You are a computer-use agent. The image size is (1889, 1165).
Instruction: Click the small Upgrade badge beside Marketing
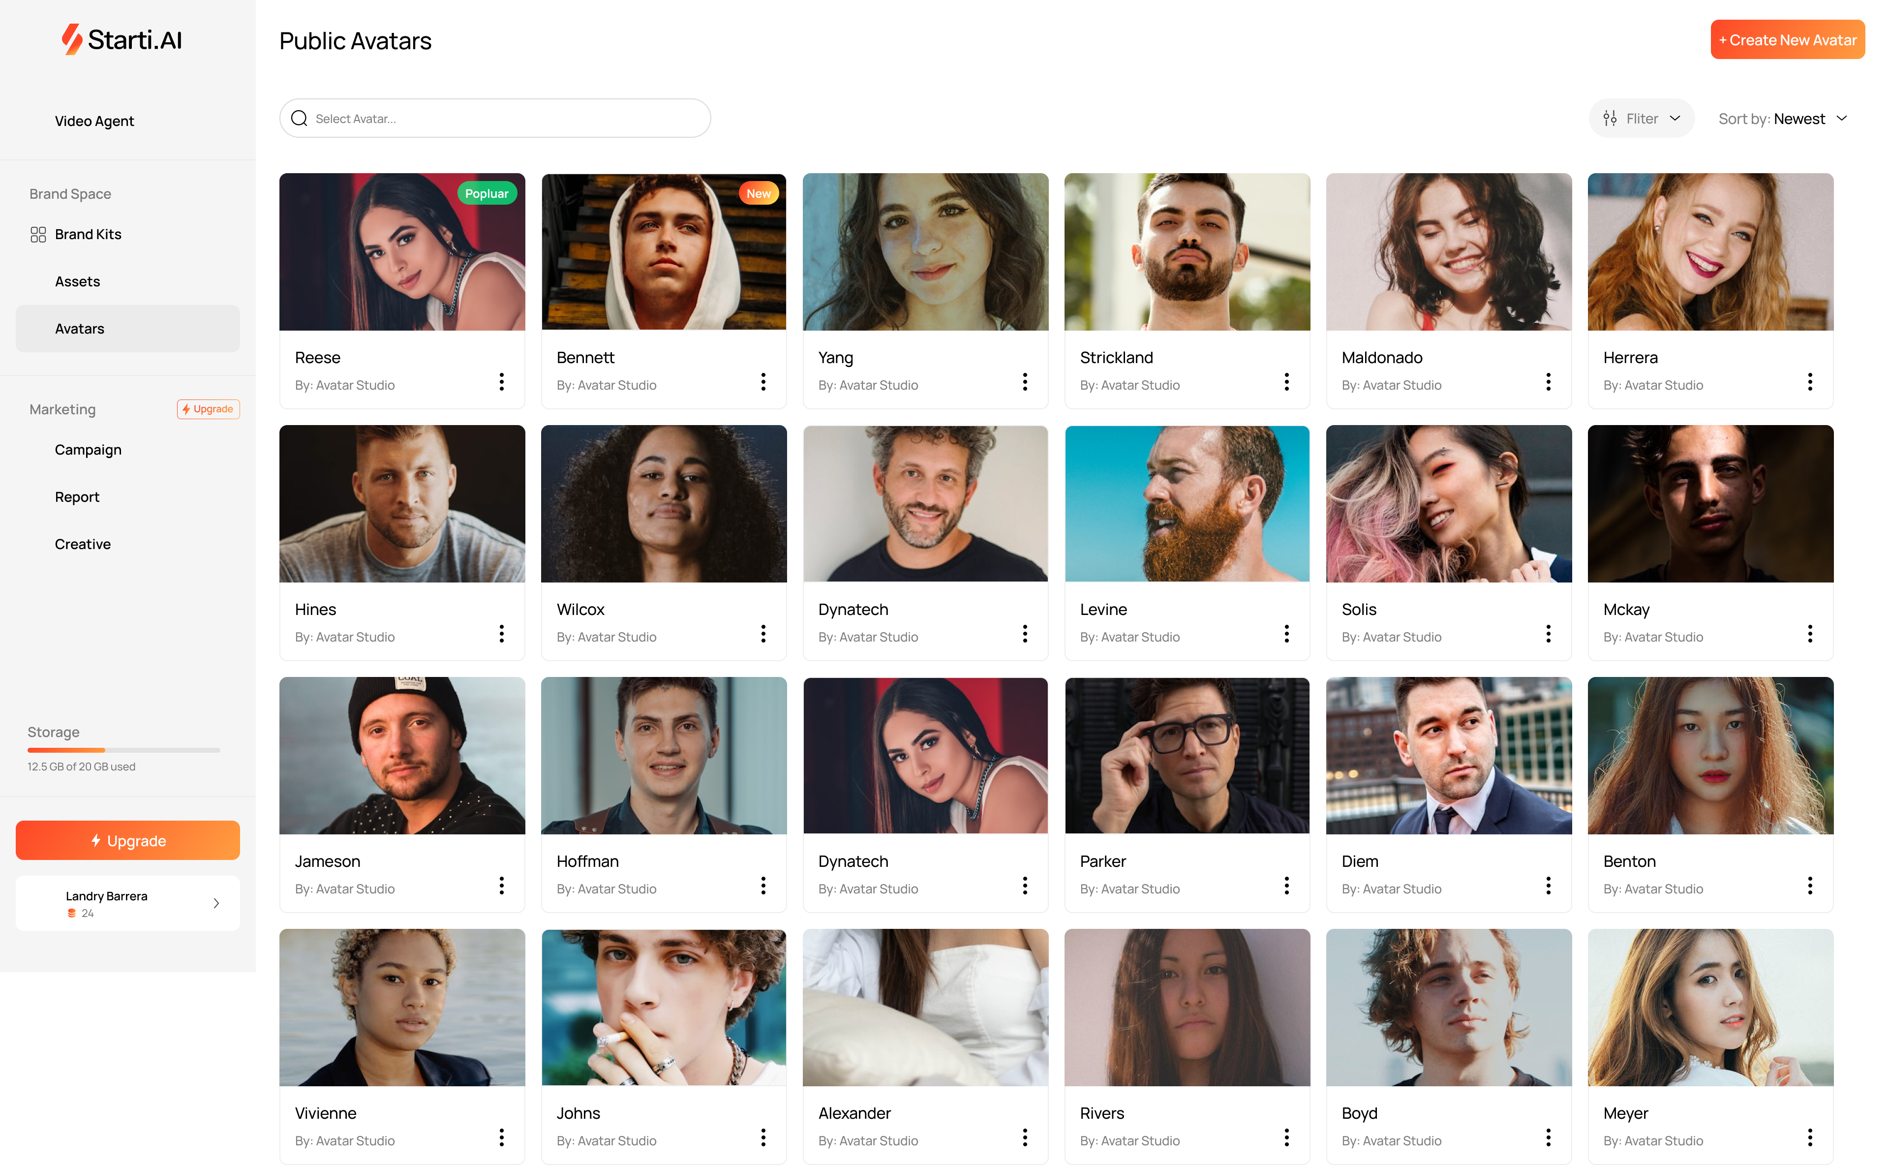(209, 409)
